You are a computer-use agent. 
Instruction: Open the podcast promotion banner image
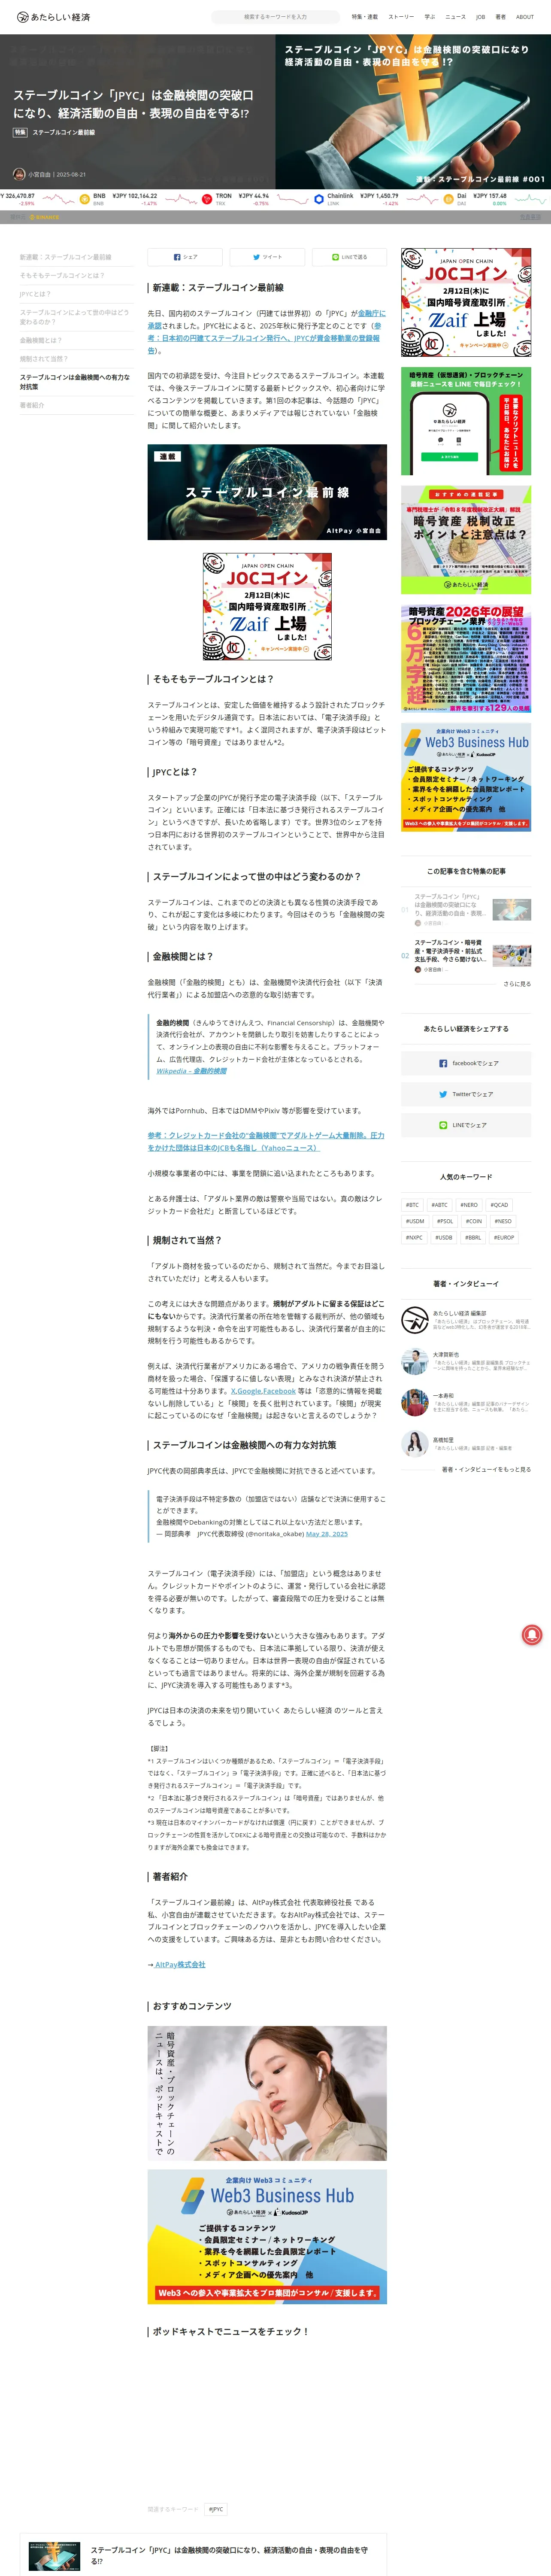[x=267, y=2094]
